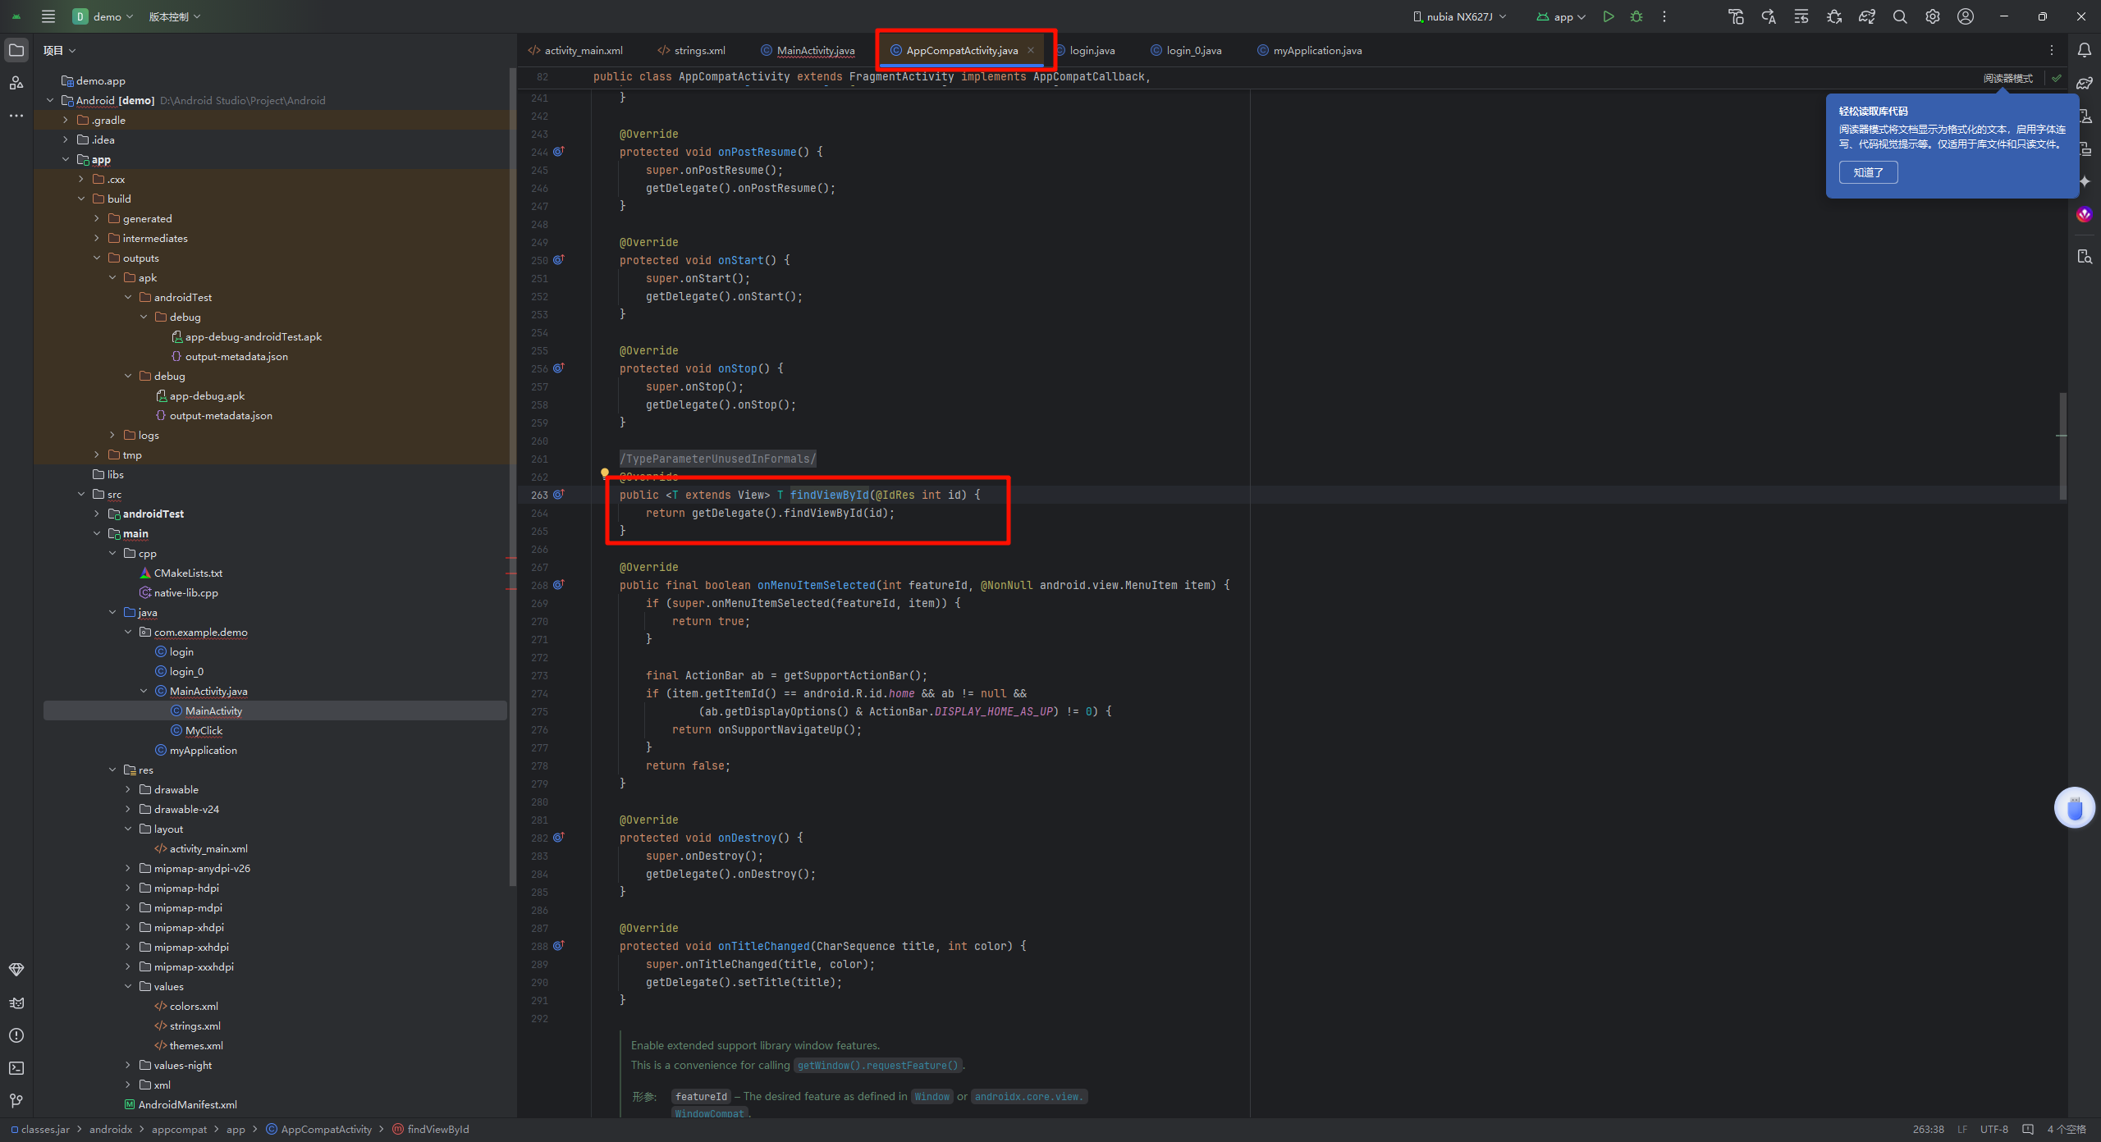Switch to the MainActivity.java tab
The image size is (2101, 1142).
pos(815,50)
